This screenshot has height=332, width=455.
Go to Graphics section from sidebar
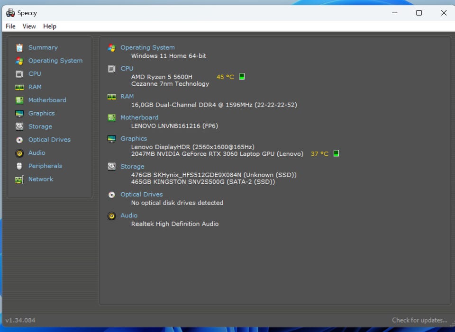point(42,113)
